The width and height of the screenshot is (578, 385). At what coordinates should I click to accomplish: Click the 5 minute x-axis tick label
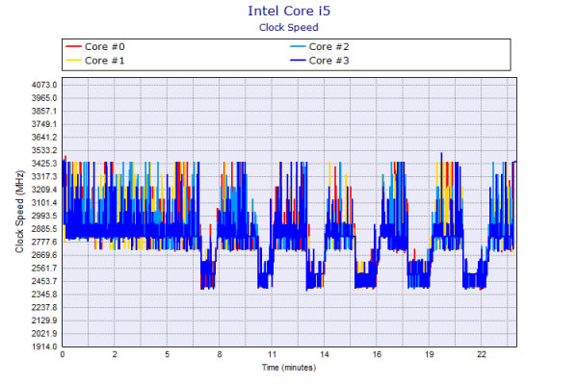coord(167,354)
